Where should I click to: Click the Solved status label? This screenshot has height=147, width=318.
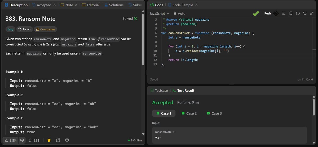click(x=127, y=19)
